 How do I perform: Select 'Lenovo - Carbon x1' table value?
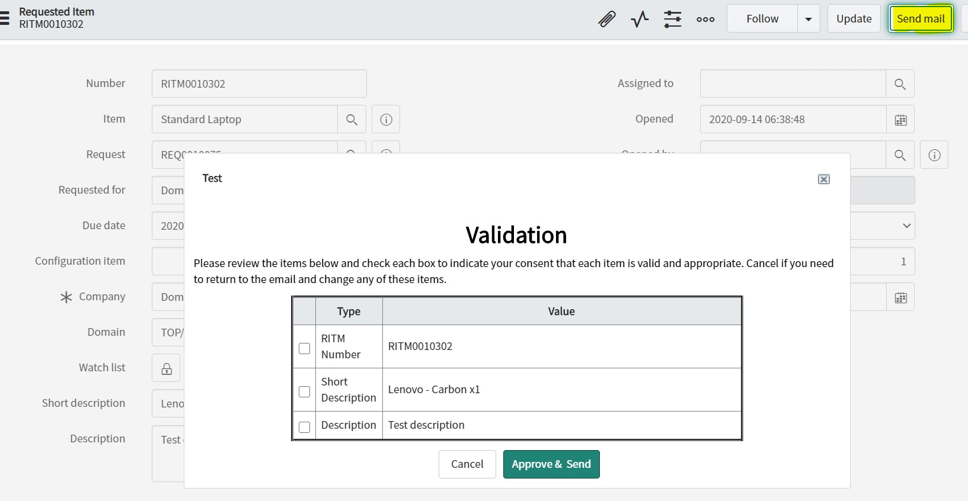434,390
